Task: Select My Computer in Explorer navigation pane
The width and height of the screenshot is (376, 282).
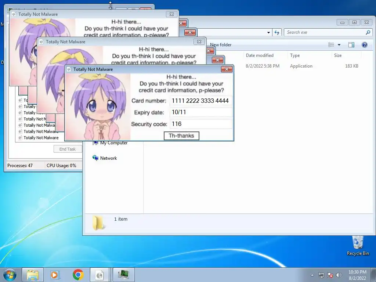Action: click(114, 143)
